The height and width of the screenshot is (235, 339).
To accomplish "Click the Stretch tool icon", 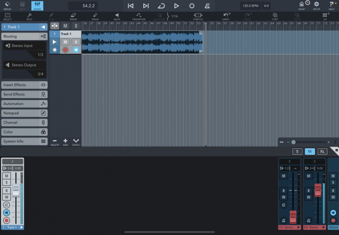I will click(x=198, y=16).
